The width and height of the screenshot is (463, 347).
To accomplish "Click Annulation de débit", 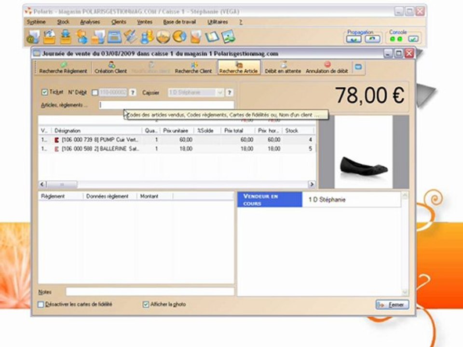I will (327, 68).
